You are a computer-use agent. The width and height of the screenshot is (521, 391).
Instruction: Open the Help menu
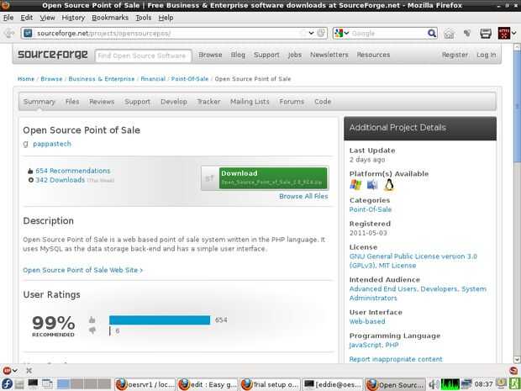[x=166, y=18]
